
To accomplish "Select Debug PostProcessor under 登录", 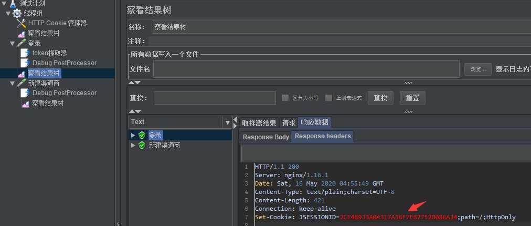I will click(65, 63).
